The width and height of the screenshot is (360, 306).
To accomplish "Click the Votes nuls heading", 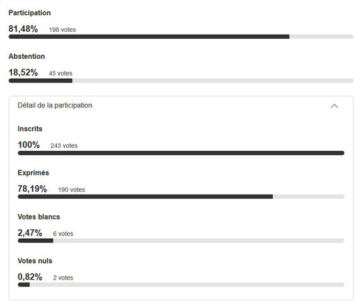I will pos(35,261).
